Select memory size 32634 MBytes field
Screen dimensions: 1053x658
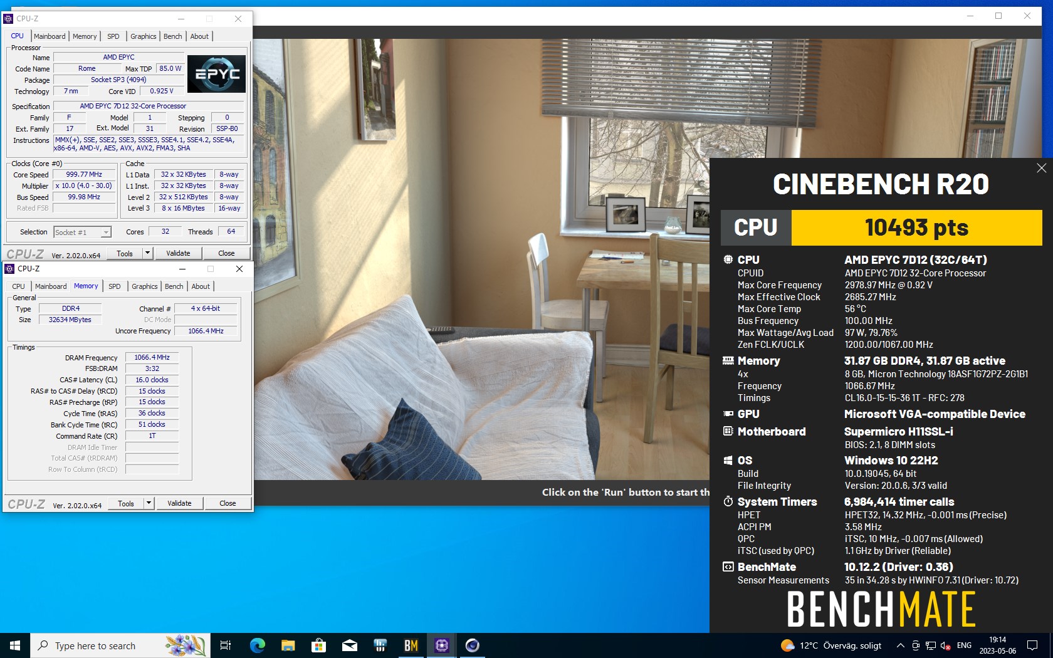point(70,320)
